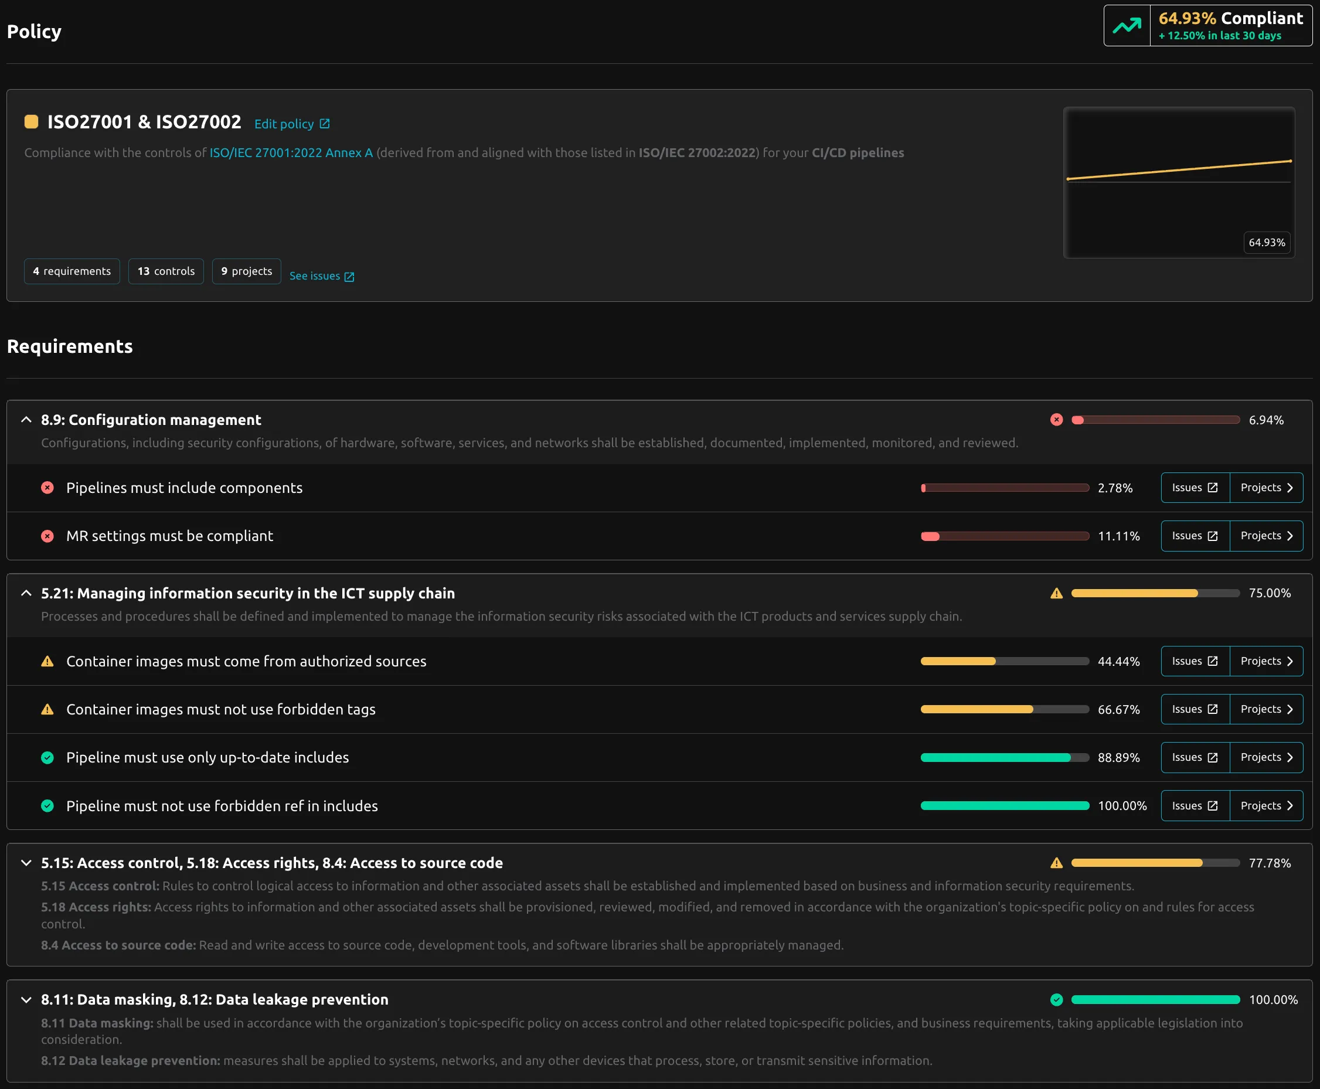This screenshot has width=1320, height=1089.
Task: Click the trend chart icon beside the compliance percentage
Action: (1126, 25)
